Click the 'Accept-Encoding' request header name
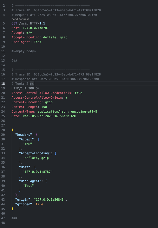 (x=25, y=37)
